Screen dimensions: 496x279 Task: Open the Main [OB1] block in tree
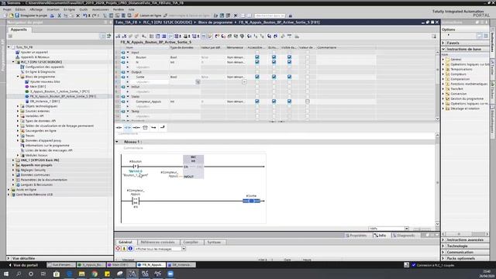tap(38, 86)
